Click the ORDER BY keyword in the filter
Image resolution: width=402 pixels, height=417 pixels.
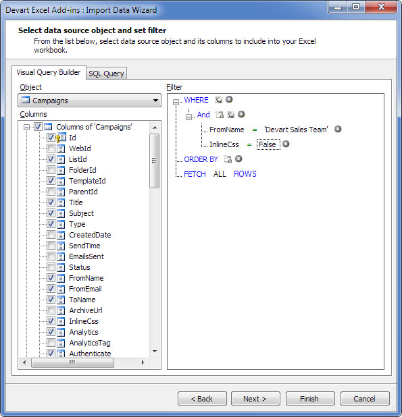[x=201, y=159]
